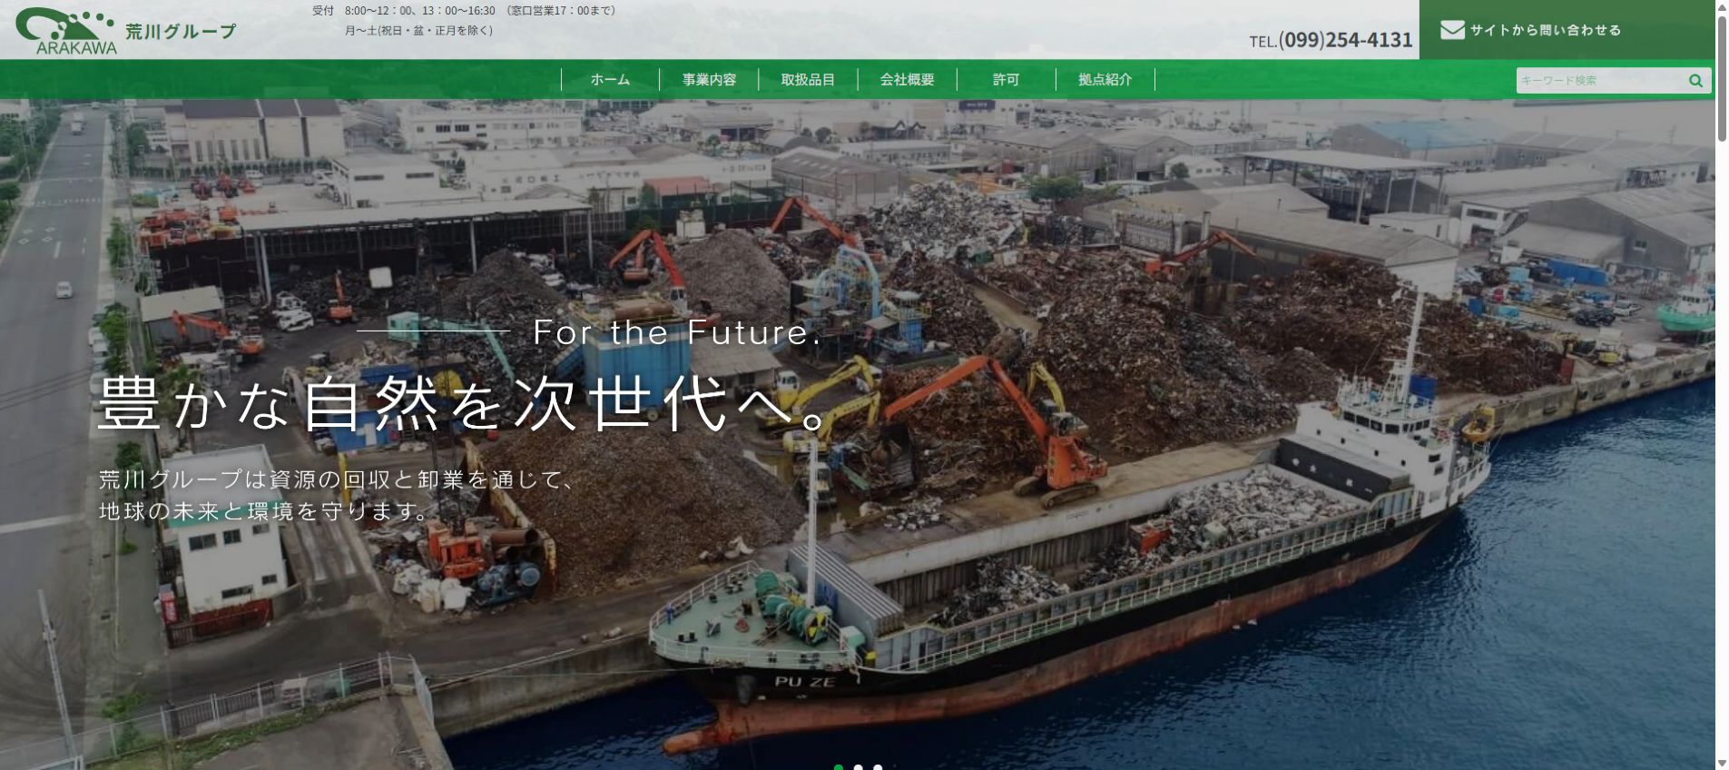Screen dimensions: 1729x770
Task: Open the 取扱品目 menu item
Action: click(808, 80)
